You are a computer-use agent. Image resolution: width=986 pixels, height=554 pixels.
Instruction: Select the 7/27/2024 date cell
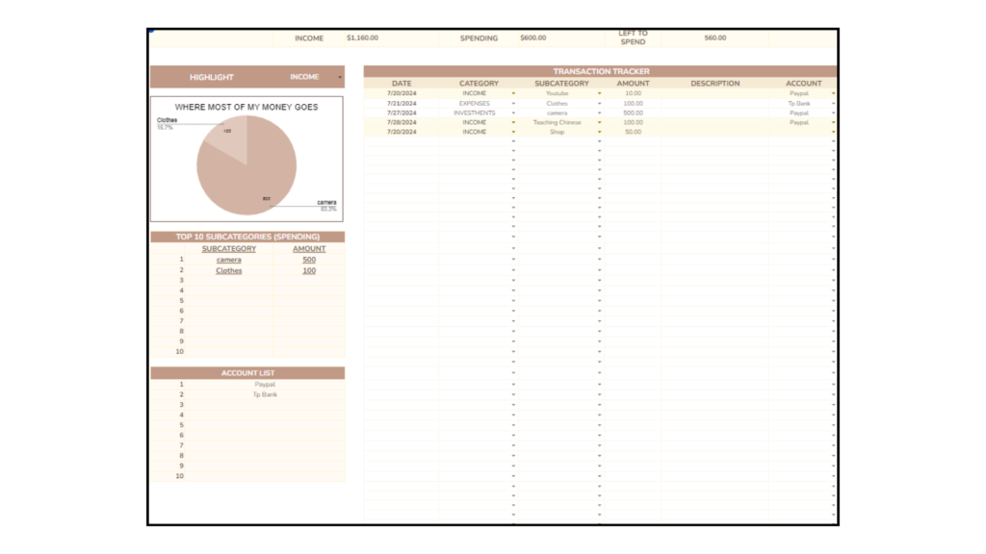402,113
